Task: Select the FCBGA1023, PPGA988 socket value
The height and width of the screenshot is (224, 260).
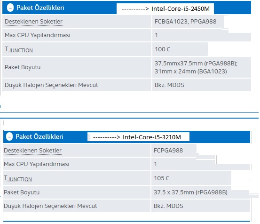Action: 185,22
